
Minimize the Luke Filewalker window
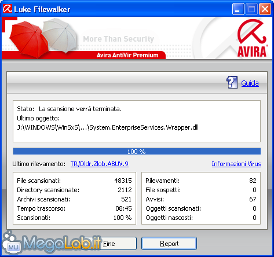click(238, 9)
